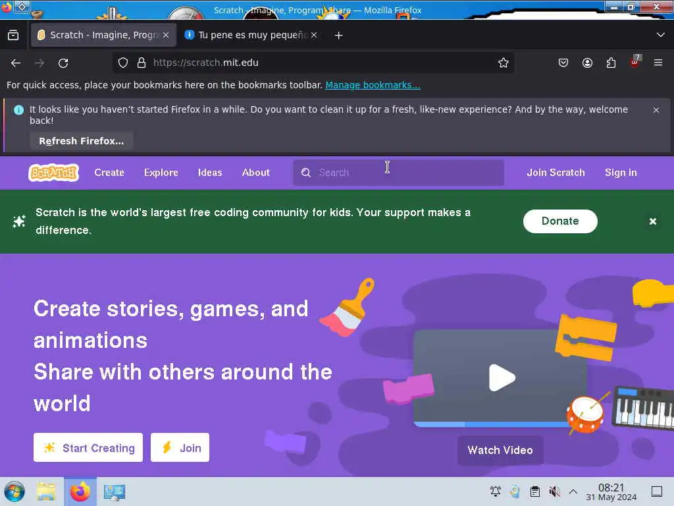
Task: Click the Refresh Firefox button
Action: pyautogui.click(x=81, y=141)
